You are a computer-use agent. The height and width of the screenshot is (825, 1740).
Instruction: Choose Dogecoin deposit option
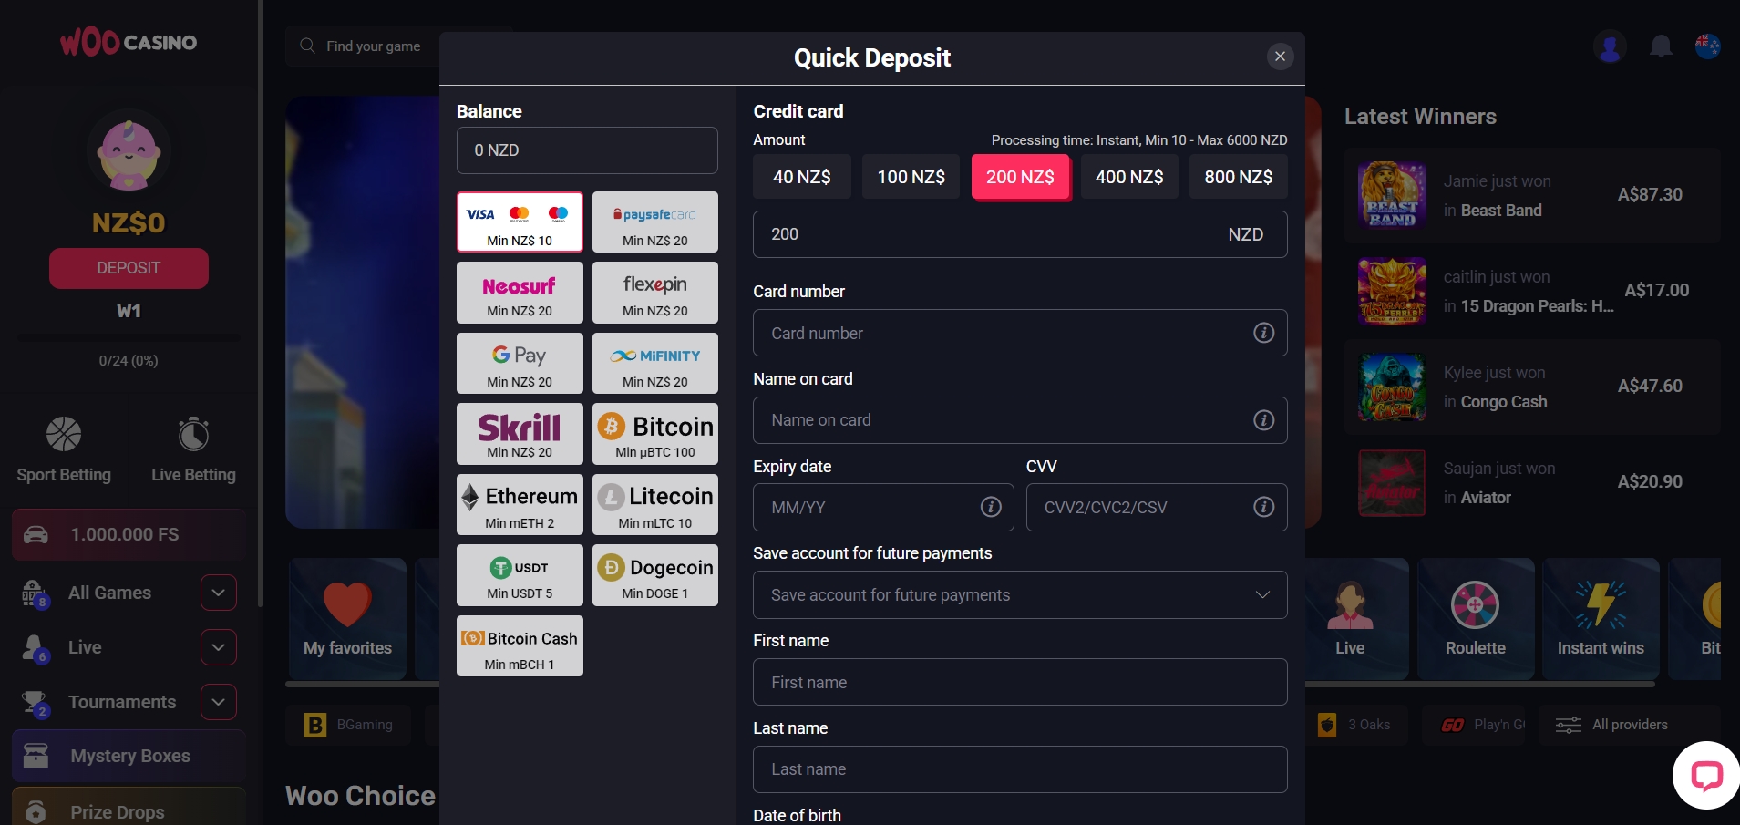tap(655, 575)
